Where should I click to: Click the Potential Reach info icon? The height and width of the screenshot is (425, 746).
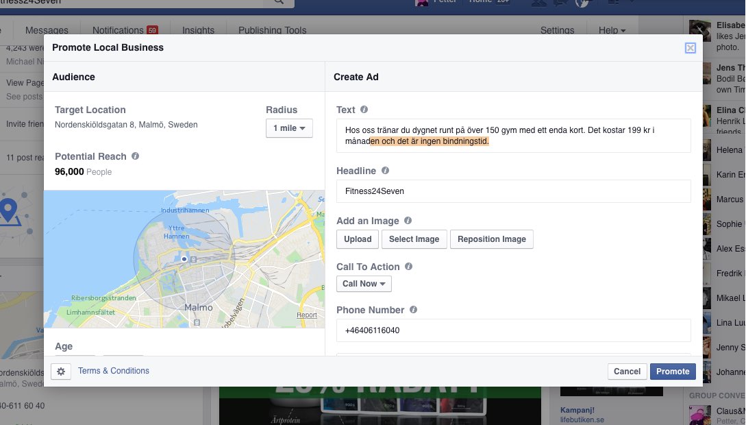135,156
